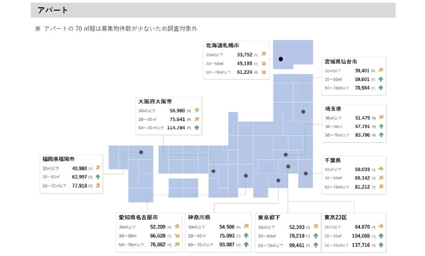This screenshot has width=425, height=256.
Task: Click the green arrow beside 104,065 円
Action: [381, 236]
